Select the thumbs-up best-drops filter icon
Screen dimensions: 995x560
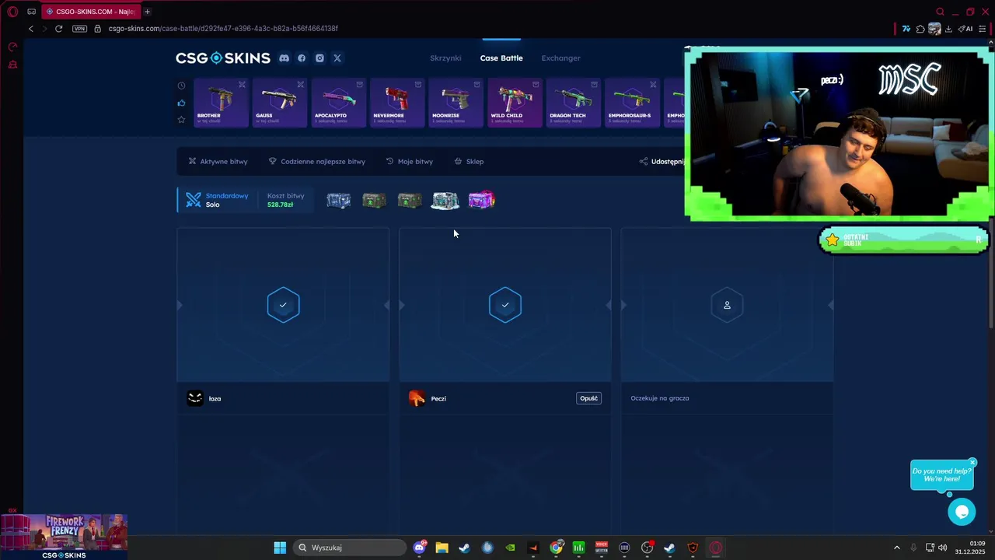tap(181, 103)
